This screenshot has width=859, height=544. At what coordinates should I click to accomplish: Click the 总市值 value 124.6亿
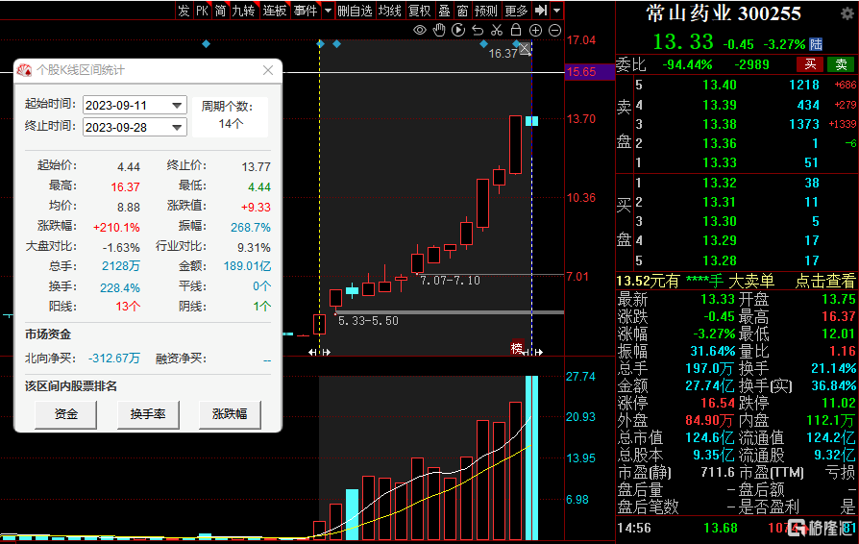point(709,437)
